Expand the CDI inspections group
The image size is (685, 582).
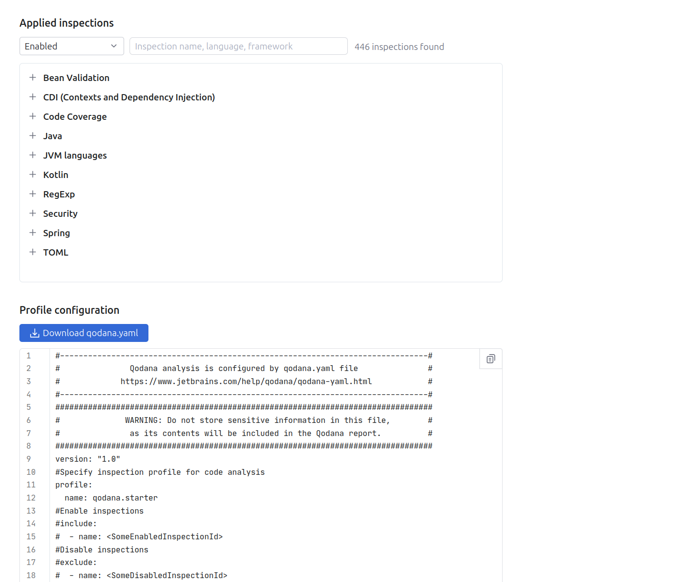point(33,97)
